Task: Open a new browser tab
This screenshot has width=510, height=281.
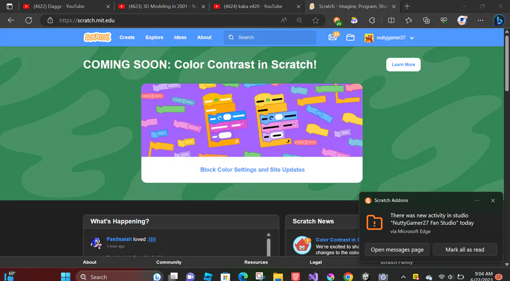Action: pyautogui.click(x=407, y=6)
